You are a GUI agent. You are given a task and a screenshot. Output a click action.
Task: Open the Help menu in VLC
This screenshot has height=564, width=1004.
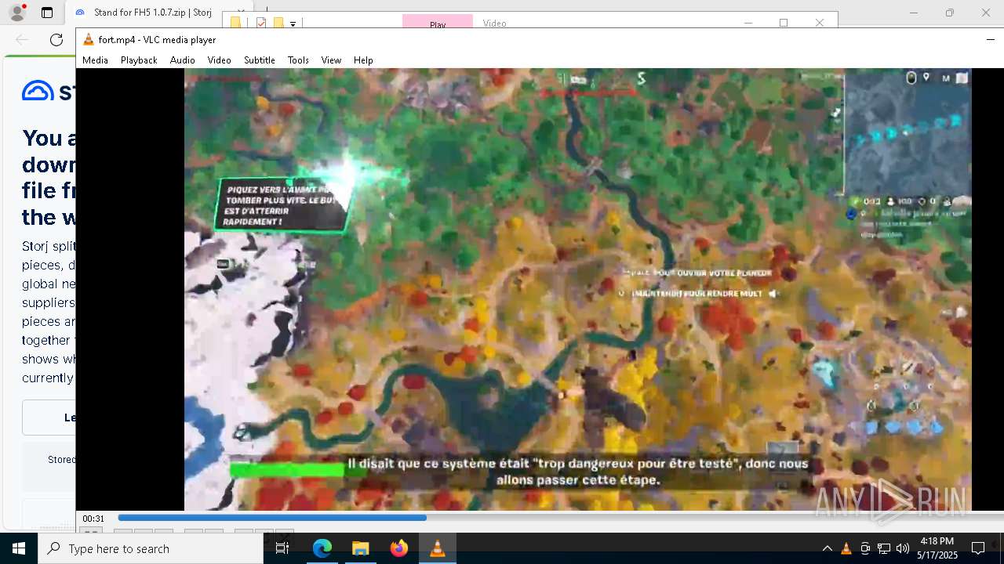[363, 60]
